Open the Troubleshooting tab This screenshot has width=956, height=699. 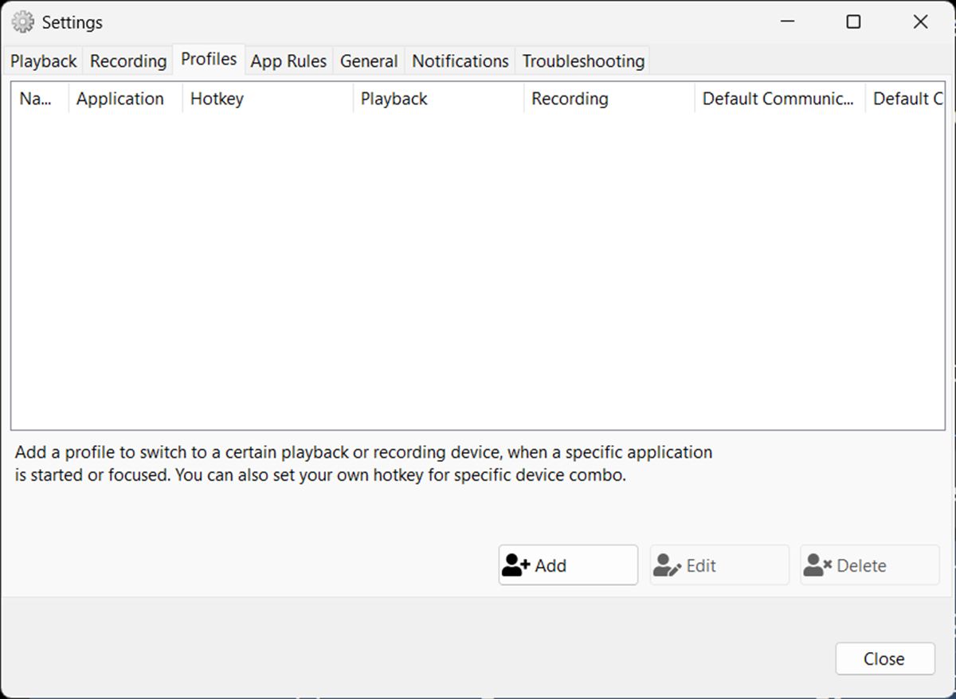coord(583,61)
